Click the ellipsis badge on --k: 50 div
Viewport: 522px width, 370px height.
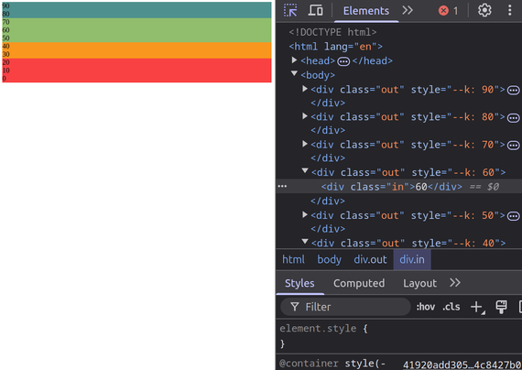(x=513, y=216)
